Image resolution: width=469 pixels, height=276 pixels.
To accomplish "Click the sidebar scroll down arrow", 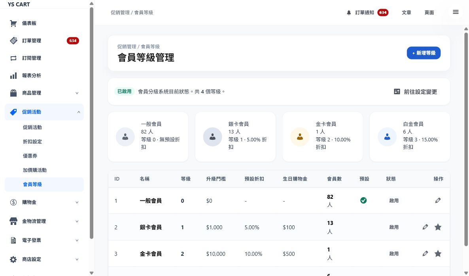I will coord(91,273).
